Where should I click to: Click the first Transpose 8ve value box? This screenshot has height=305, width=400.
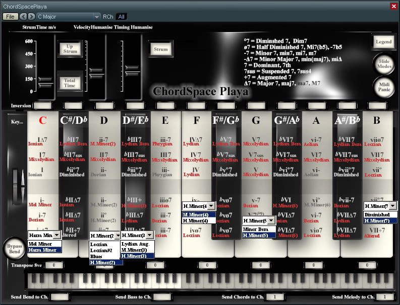point(54,265)
